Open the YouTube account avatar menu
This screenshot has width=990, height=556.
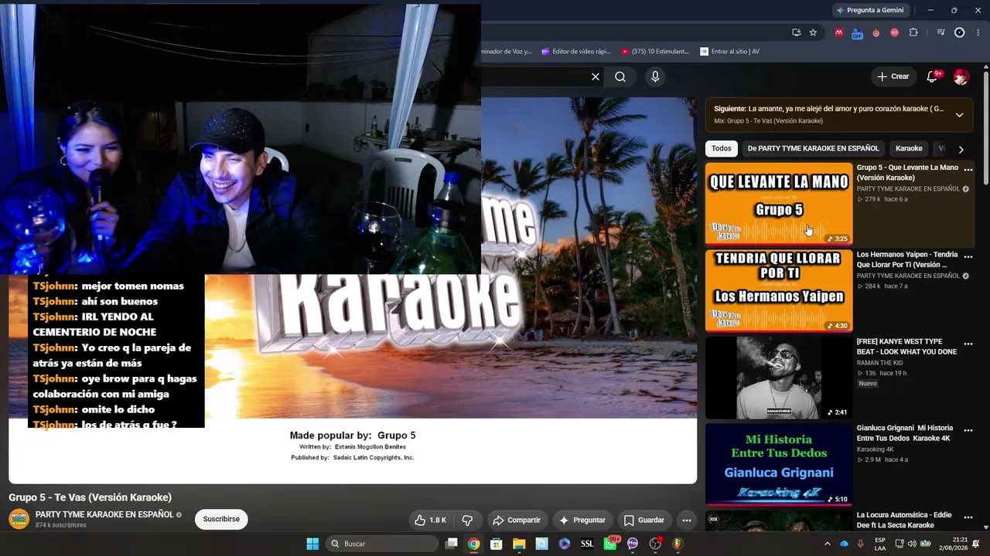(961, 76)
